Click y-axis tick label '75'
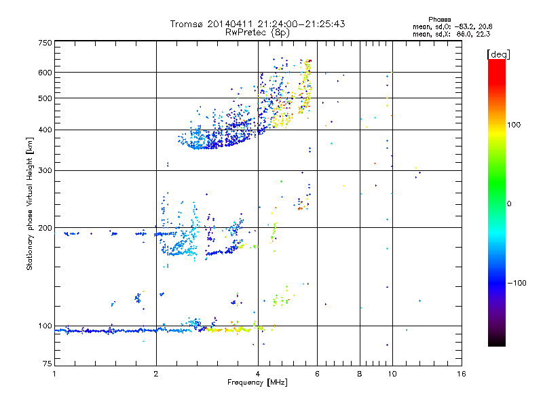 [48, 364]
